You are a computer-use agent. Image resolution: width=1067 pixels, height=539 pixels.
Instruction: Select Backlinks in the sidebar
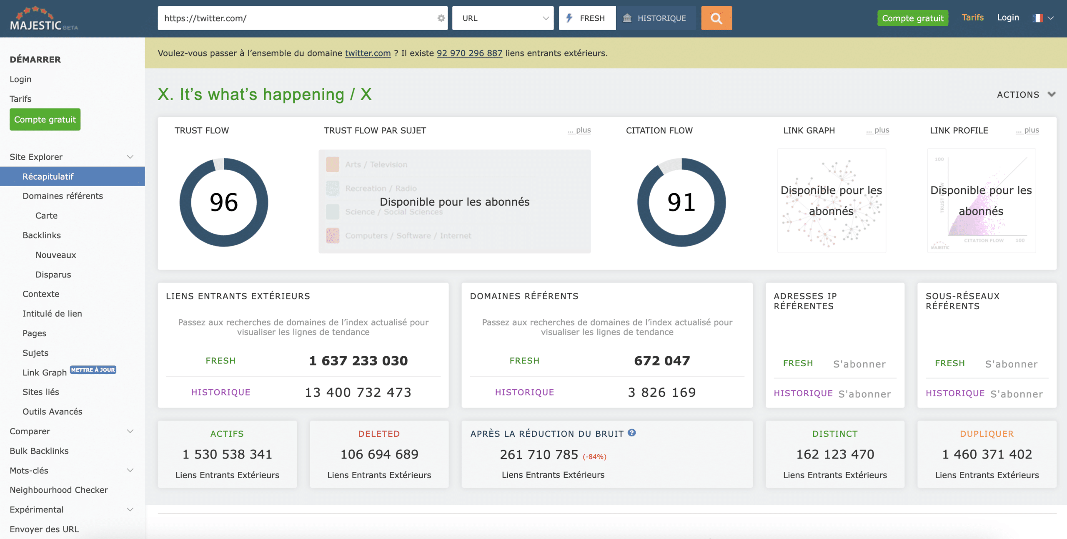42,235
